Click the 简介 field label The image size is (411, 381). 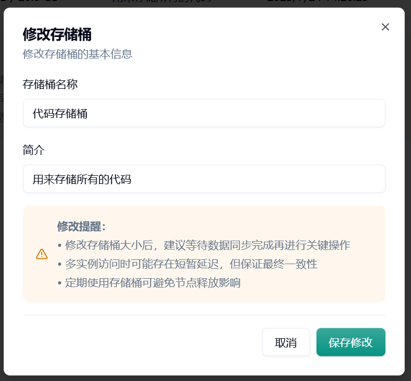34,150
